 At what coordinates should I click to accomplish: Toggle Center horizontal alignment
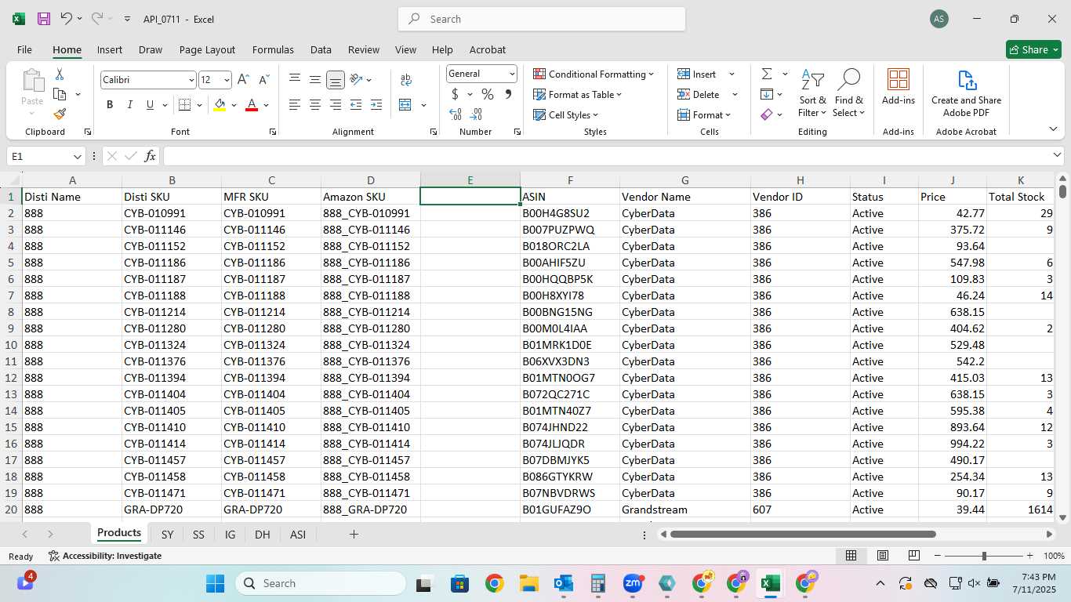tap(315, 104)
